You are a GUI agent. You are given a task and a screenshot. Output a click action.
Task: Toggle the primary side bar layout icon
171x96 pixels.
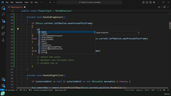coord(143,2)
